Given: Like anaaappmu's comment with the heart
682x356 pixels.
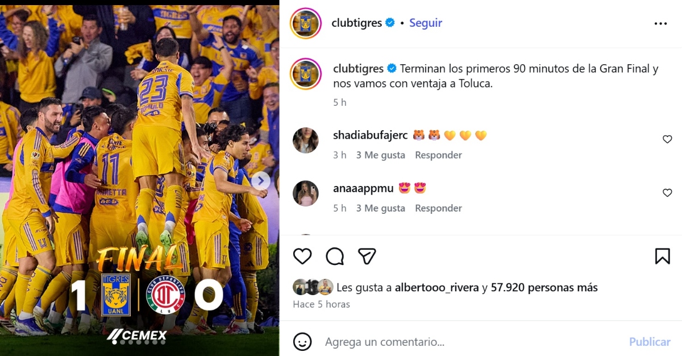Looking at the screenshot, I should tap(668, 193).
